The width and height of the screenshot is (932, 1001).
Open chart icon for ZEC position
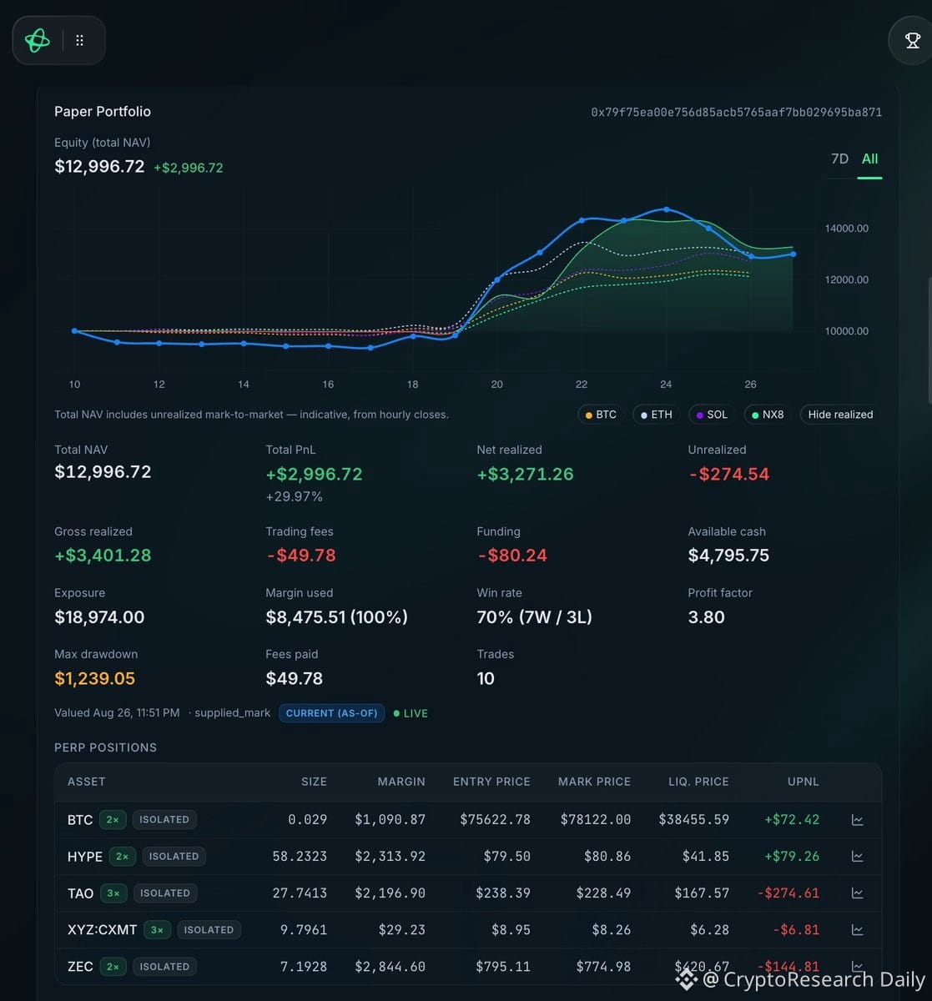(x=857, y=967)
